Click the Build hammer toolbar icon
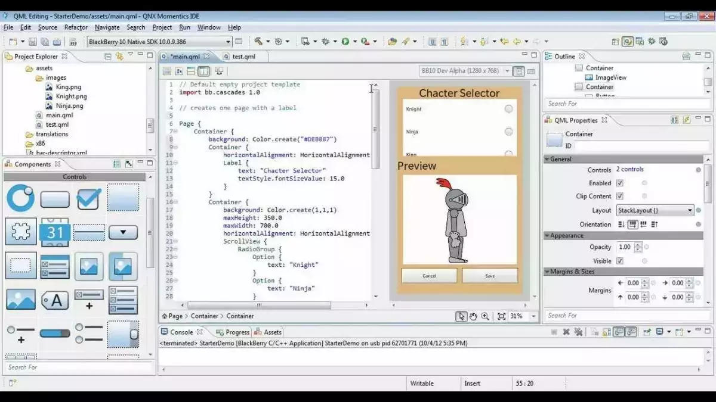Screen dimensions: 716x402 pyautogui.click(x=258, y=41)
